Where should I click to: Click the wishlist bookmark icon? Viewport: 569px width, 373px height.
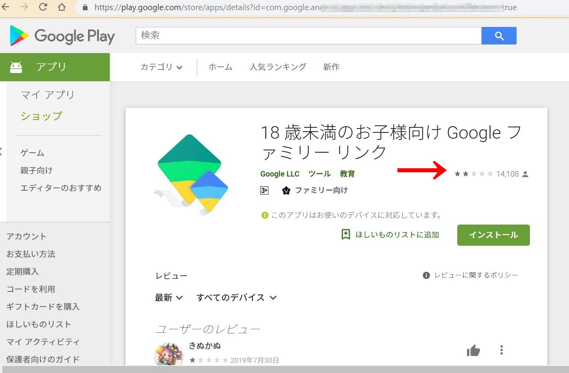[x=346, y=234]
